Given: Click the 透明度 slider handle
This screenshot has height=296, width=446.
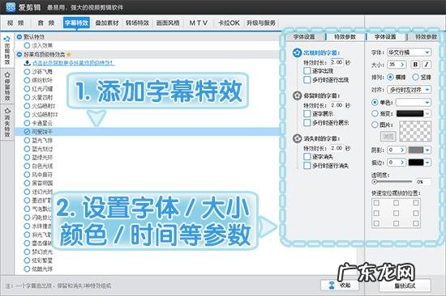Looking at the screenshot, I should (375, 181).
